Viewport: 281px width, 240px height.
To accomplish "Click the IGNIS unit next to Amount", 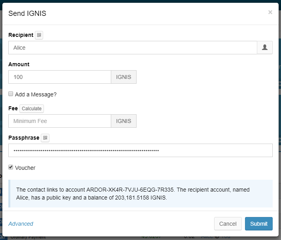I will (x=123, y=77).
